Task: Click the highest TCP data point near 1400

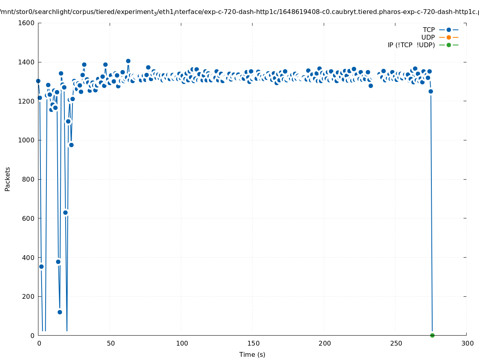Action: click(128, 61)
